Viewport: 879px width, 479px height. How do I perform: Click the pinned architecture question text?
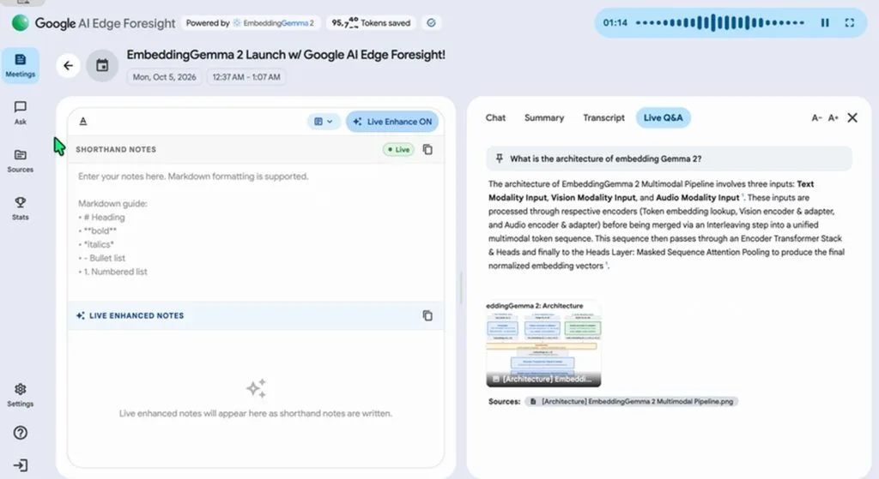coord(605,159)
